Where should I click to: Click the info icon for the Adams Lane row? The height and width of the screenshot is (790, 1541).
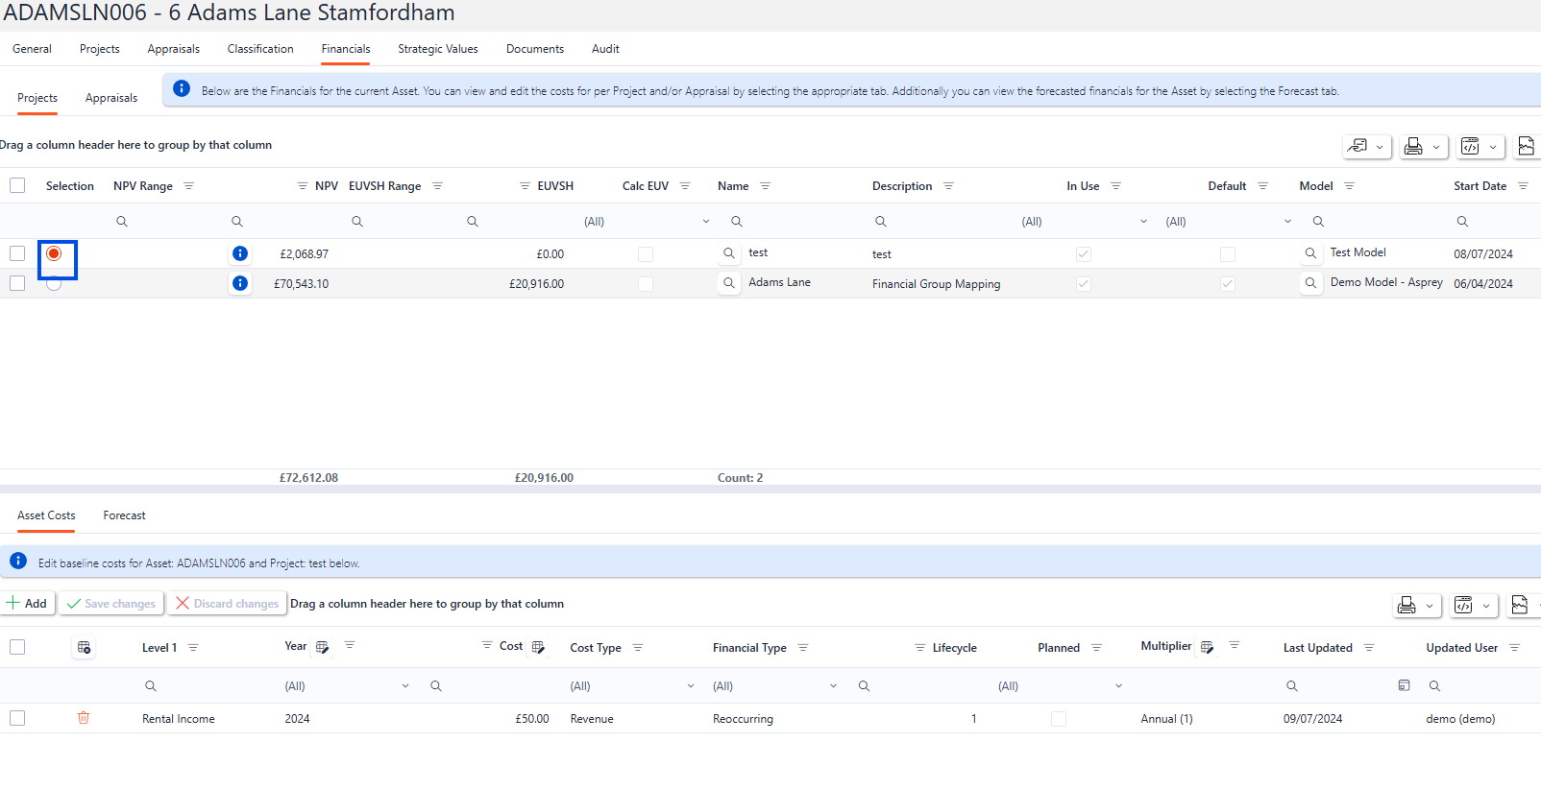click(x=240, y=283)
